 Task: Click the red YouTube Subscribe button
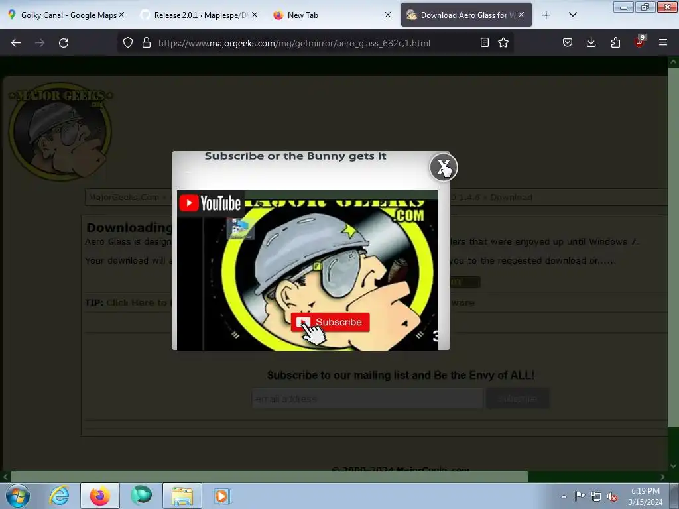pyautogui.click(x=330, y=322)
